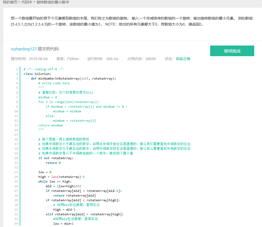
Task: Open the 我的首页 breadcrumb link
Action: [x=10, y=2]
